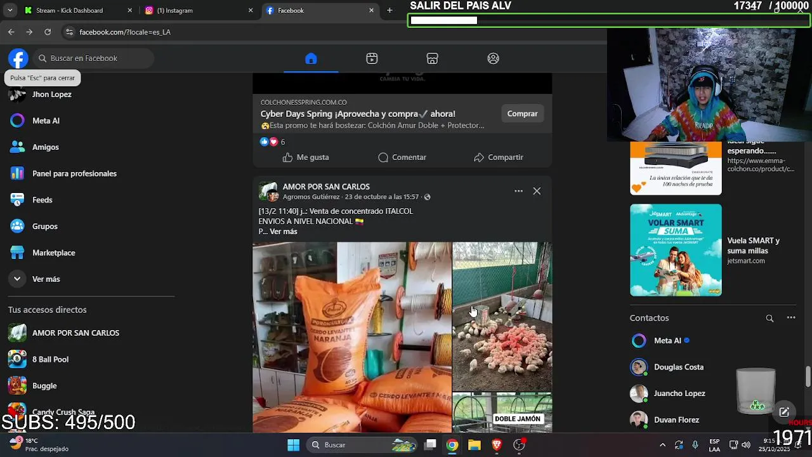Open chat with Juancho Lopez

tap(679, 394)
